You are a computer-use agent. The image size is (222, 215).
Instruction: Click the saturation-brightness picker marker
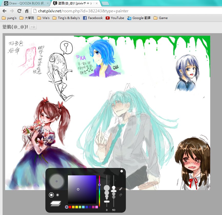78,189
